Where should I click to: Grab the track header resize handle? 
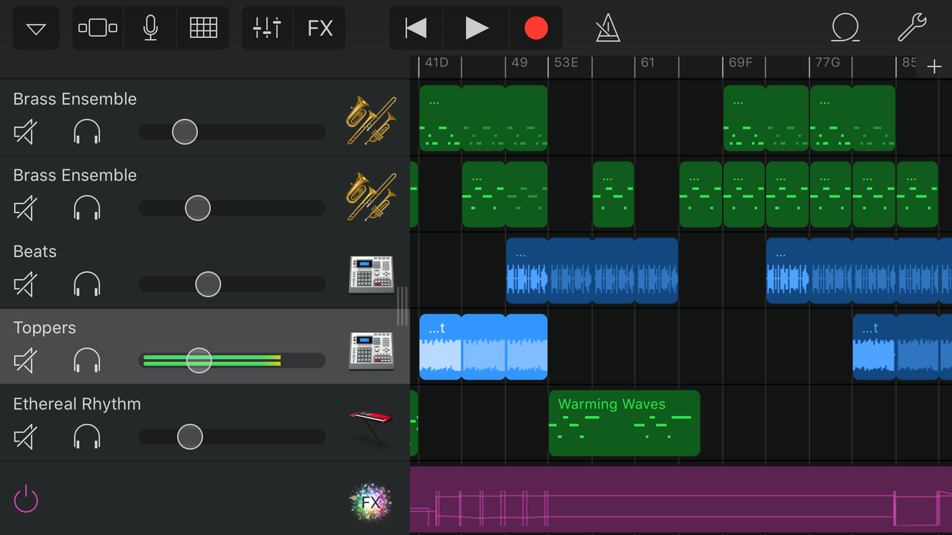402,306
